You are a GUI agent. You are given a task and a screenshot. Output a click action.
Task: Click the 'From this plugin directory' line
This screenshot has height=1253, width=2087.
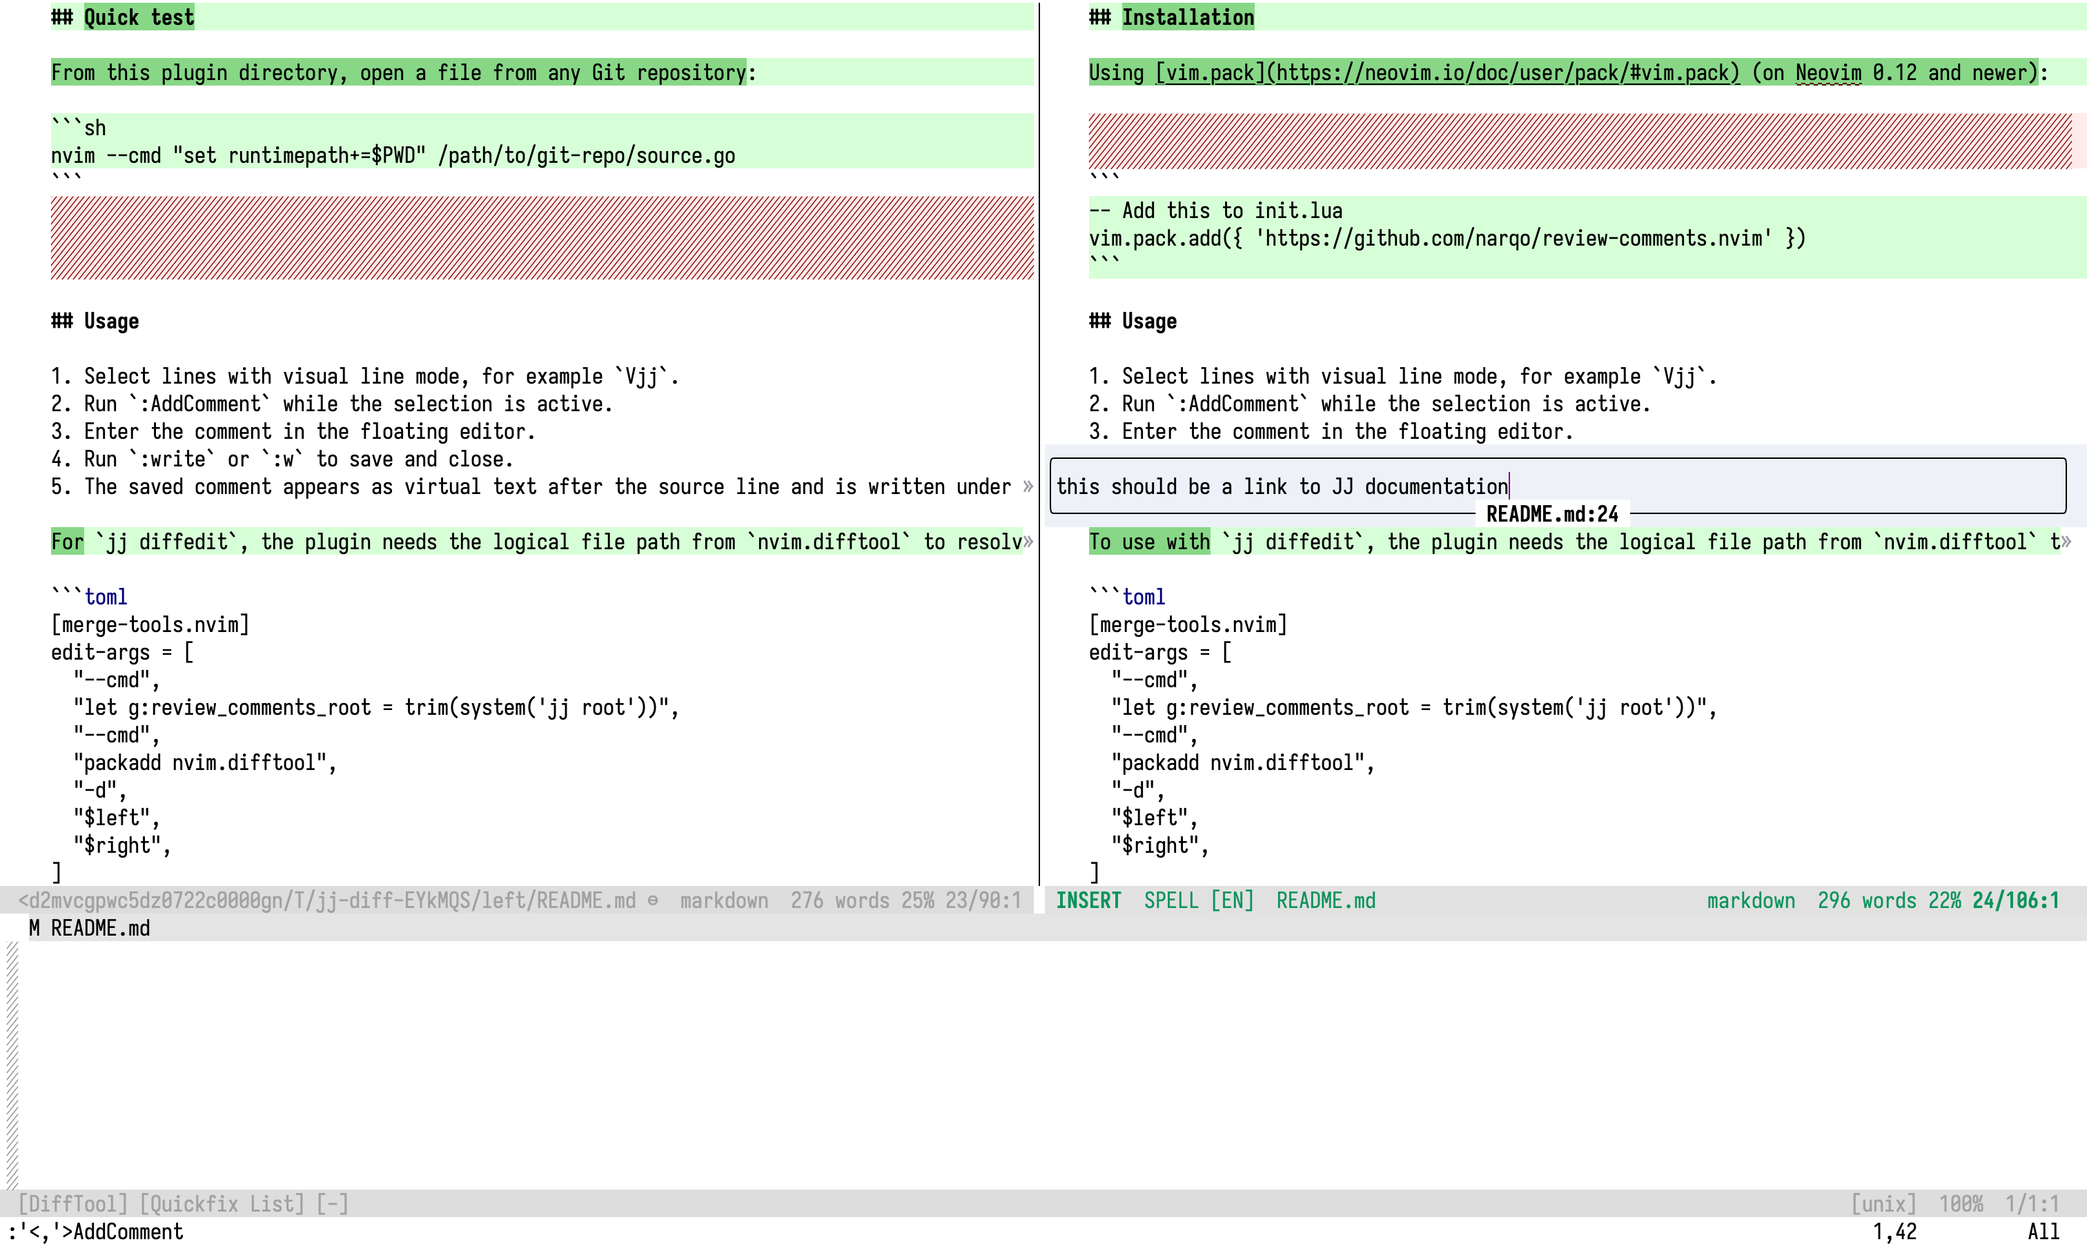pyautogui.click(x=403, y=72)
